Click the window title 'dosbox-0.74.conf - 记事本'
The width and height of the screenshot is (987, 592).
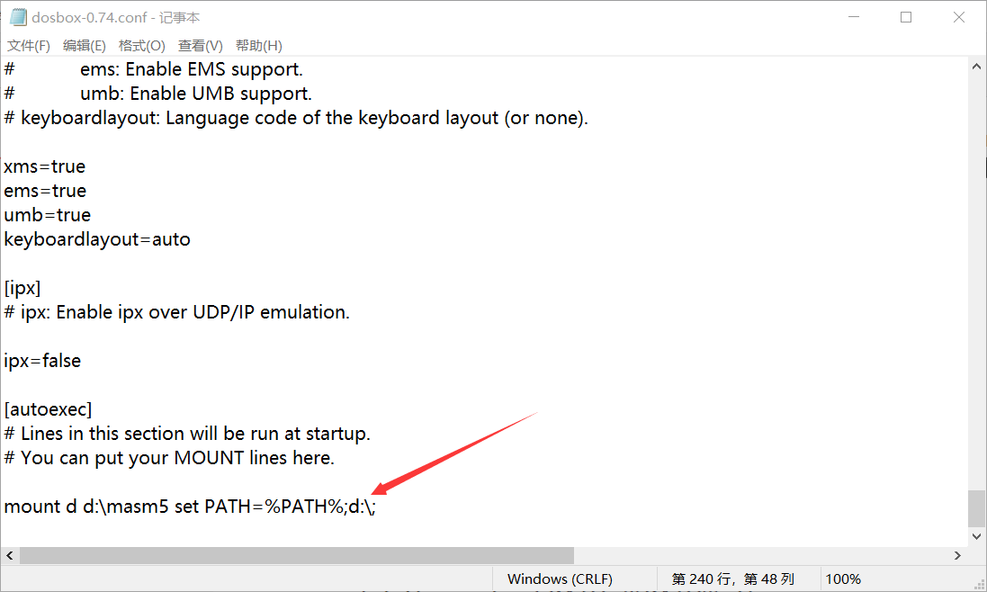[x=116, y=18]
